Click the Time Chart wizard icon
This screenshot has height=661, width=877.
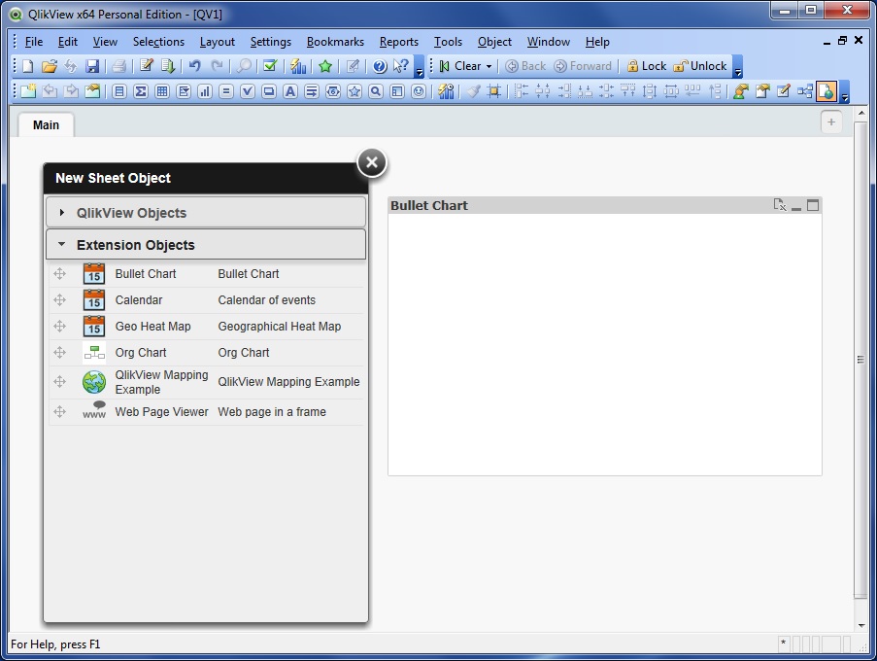[446, 91]
